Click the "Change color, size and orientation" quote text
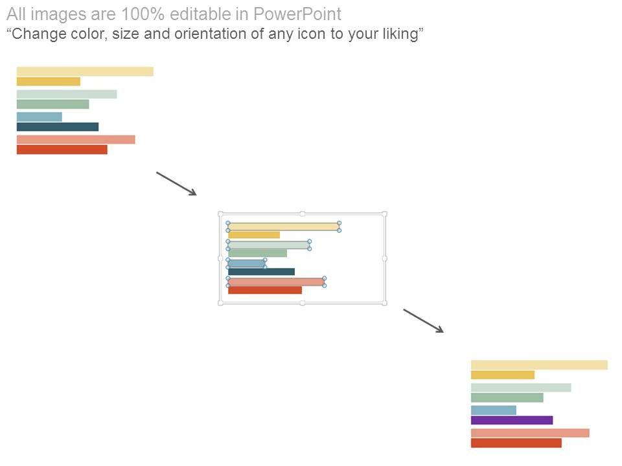The image size is (622, 466). pos(215,34)
